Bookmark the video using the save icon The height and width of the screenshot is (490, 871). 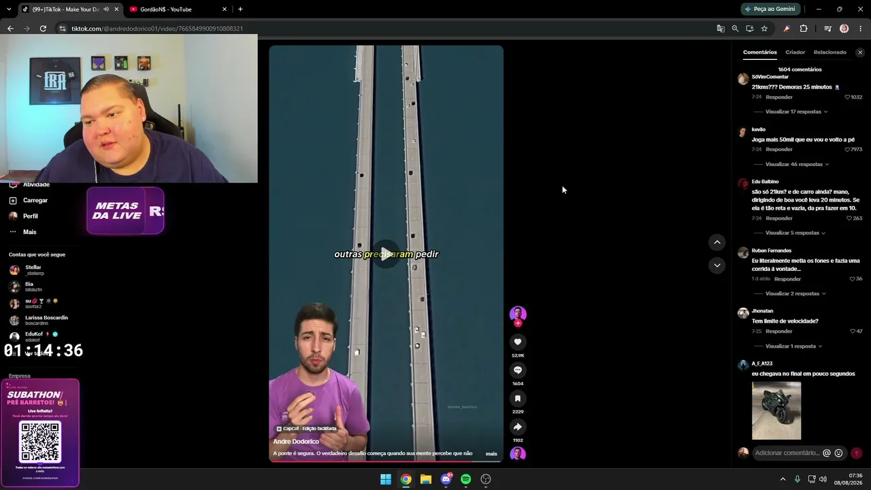[x=518, y=399]
